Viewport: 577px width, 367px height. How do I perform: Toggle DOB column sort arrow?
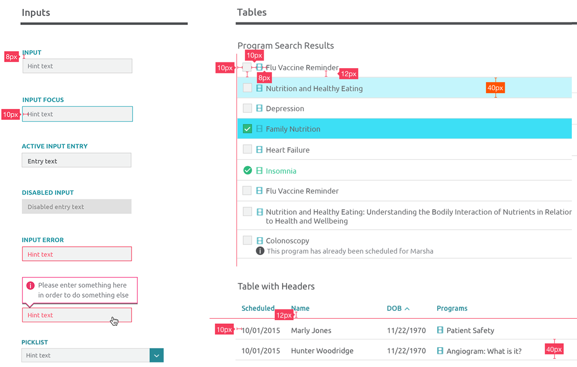(407, 309)
